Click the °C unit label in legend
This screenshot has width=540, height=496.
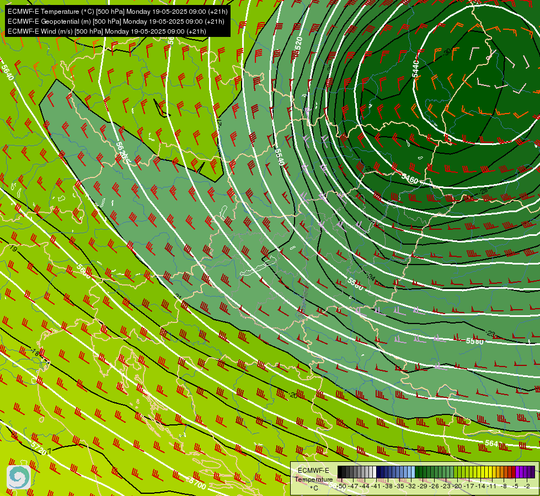click(314, 488)
